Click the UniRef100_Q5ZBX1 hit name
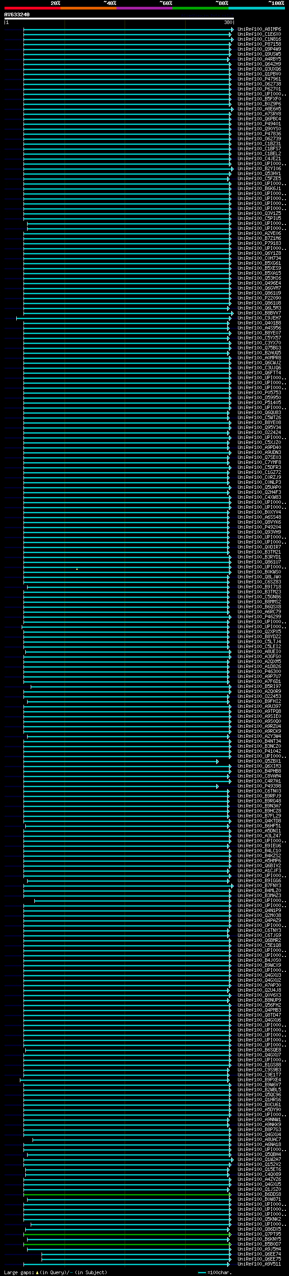 259,761
